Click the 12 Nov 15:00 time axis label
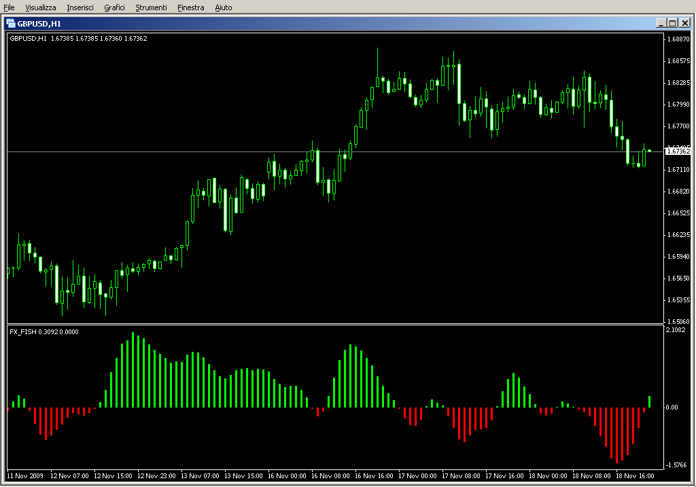The width and height of the screenshot is (696, 487). (x=114, y=476)
